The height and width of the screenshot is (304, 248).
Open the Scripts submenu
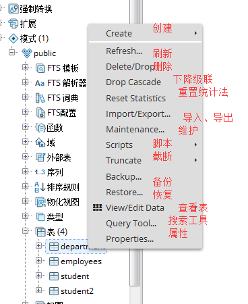(146, 145)
